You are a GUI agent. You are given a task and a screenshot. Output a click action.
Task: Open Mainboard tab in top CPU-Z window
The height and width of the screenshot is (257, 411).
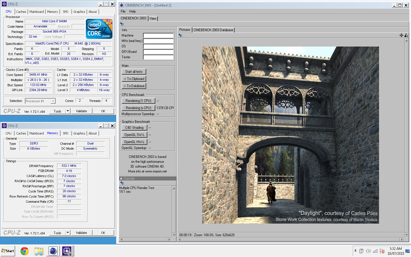pos(37,12)
